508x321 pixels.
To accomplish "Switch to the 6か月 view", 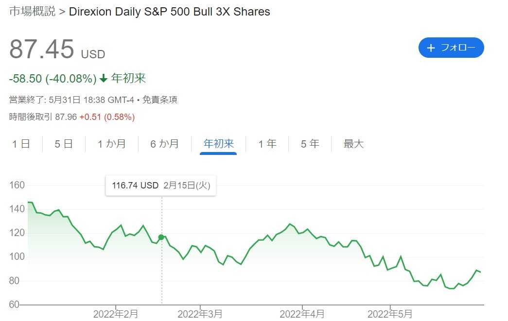I will 164,144.
